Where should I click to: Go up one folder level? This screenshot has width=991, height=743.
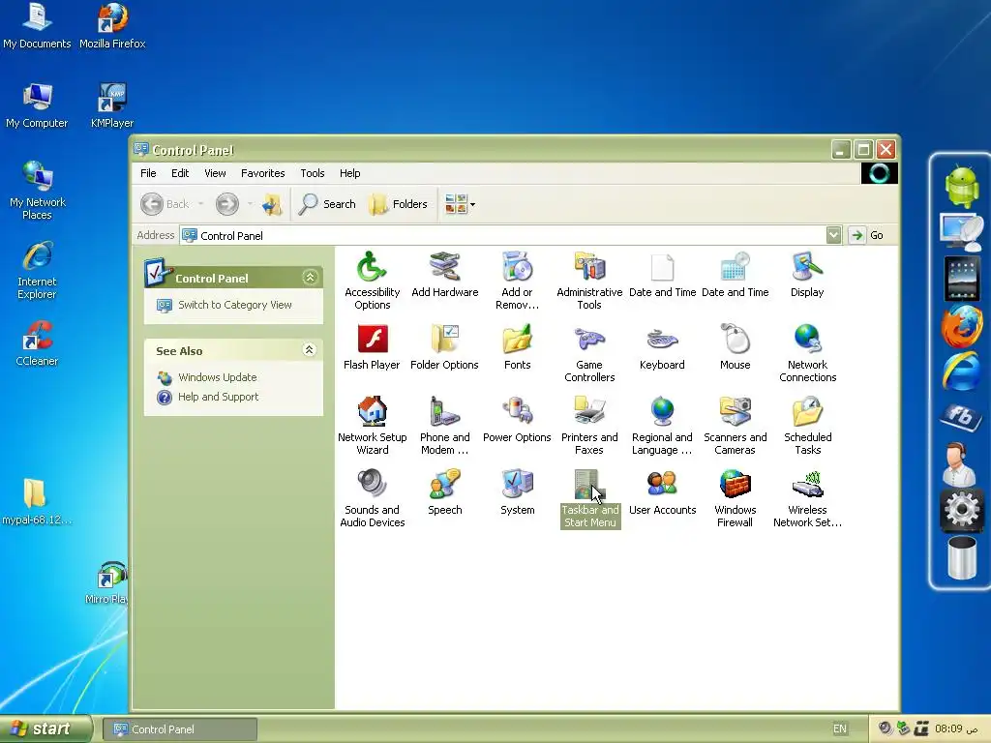pyautogui.click(x=272, y=204)
